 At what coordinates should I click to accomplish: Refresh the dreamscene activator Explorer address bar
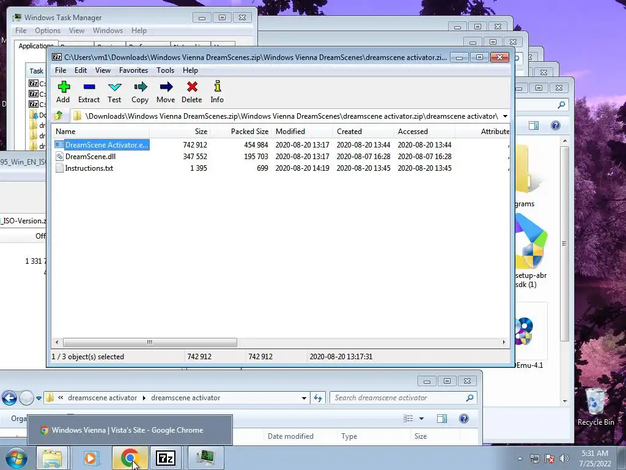[318, 398]
